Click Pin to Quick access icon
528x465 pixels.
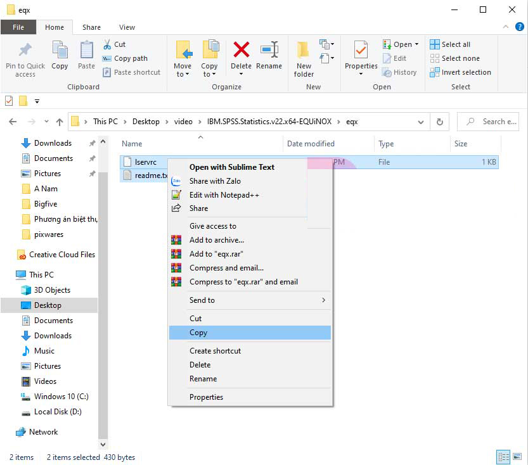[25, 50]
